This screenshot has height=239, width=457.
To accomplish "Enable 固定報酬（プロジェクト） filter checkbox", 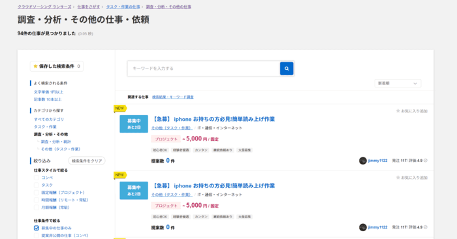I will pos(37,193).
